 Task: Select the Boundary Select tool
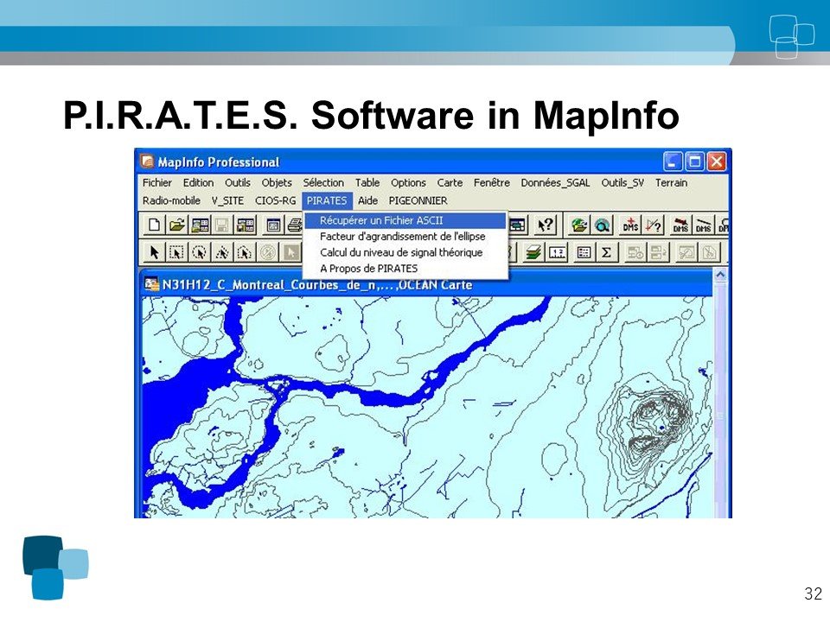pos(244,253)
